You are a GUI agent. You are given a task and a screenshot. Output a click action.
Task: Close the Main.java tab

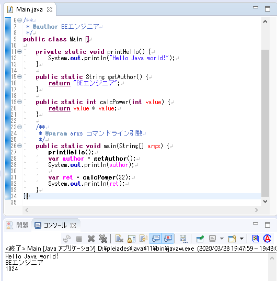pyautogui.click(x=50, y=9)
